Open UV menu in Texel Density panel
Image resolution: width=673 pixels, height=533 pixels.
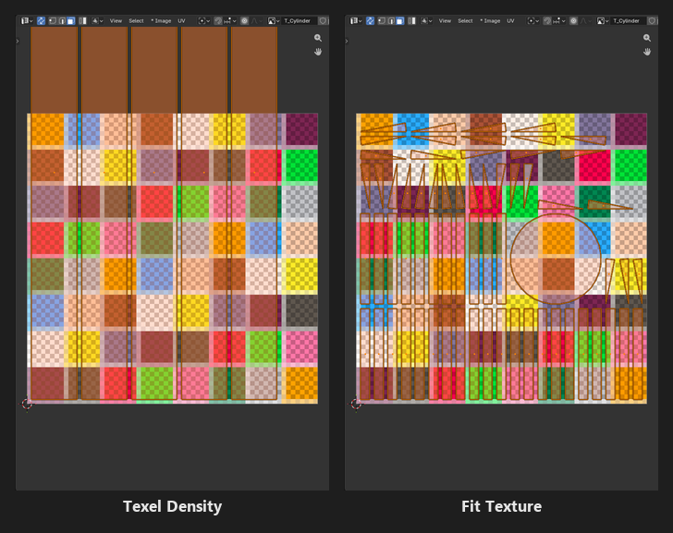click(181, 20)
